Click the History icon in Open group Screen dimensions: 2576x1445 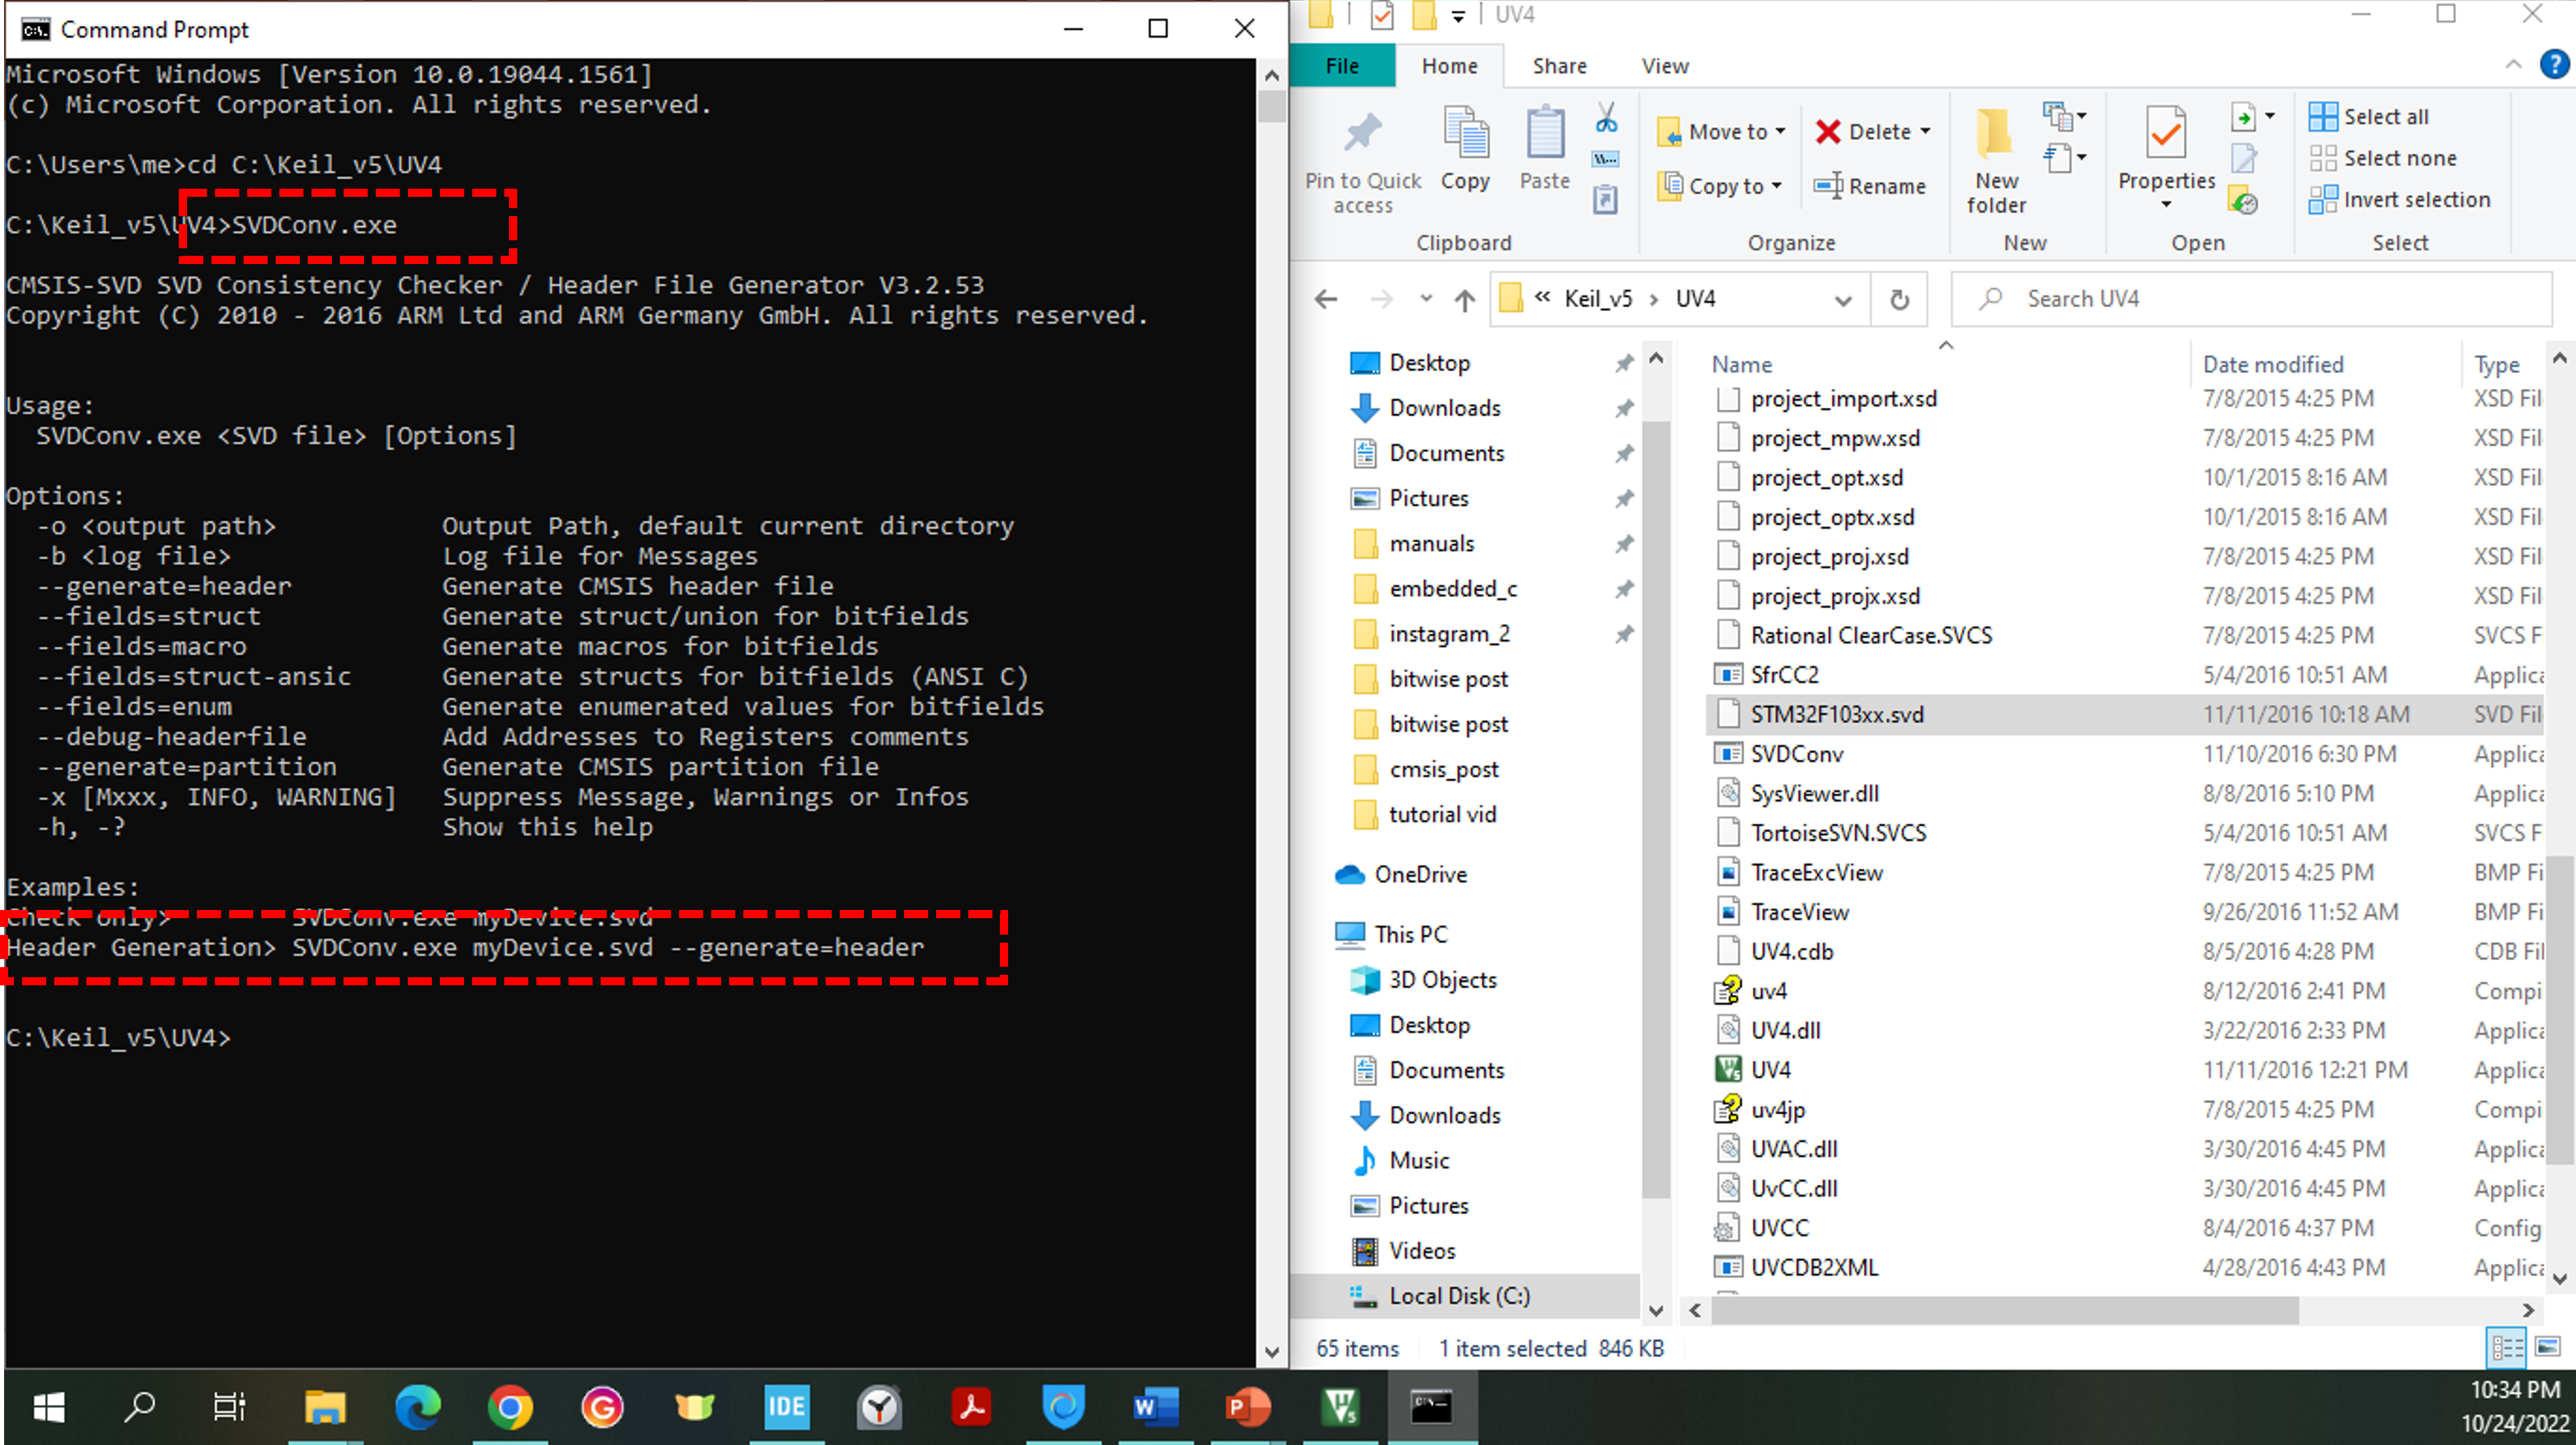[2244, 201]
